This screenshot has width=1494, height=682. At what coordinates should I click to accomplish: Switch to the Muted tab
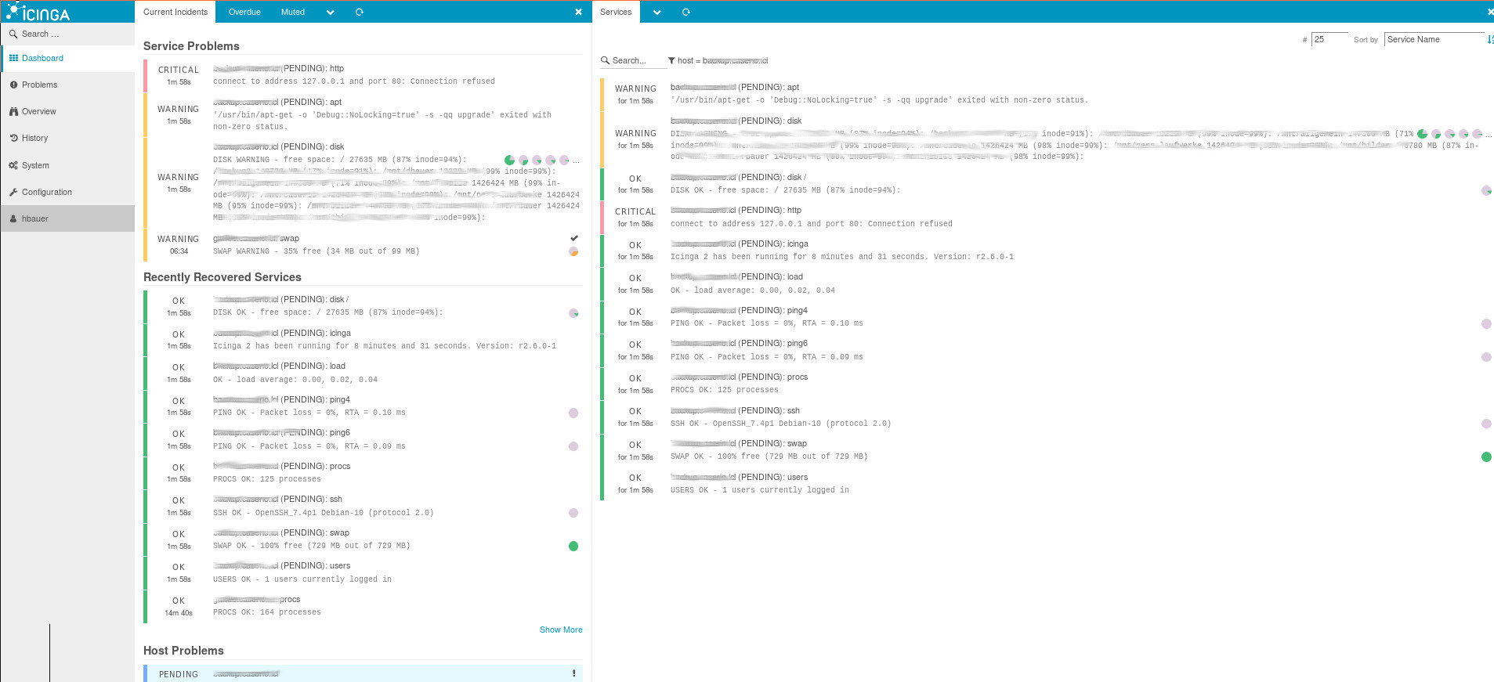coord(292,12)
